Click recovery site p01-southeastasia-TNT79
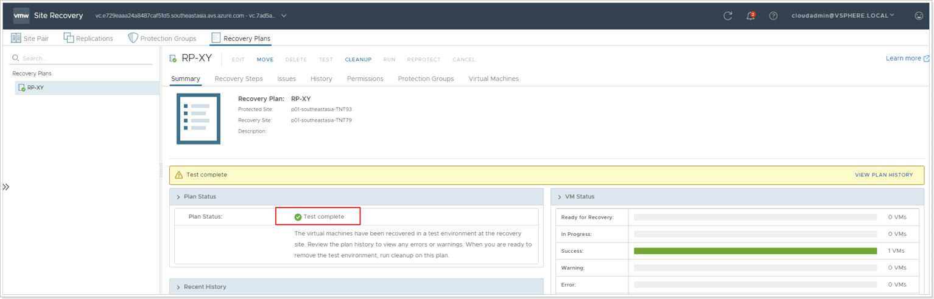 (x=321, y=120)
